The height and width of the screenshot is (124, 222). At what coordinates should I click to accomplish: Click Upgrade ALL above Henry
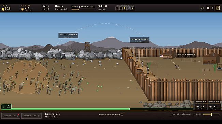pos(214,102)
